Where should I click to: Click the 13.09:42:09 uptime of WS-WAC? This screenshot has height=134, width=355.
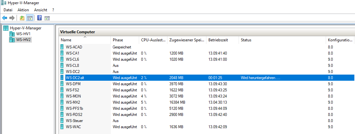click(x=217, y=127)
